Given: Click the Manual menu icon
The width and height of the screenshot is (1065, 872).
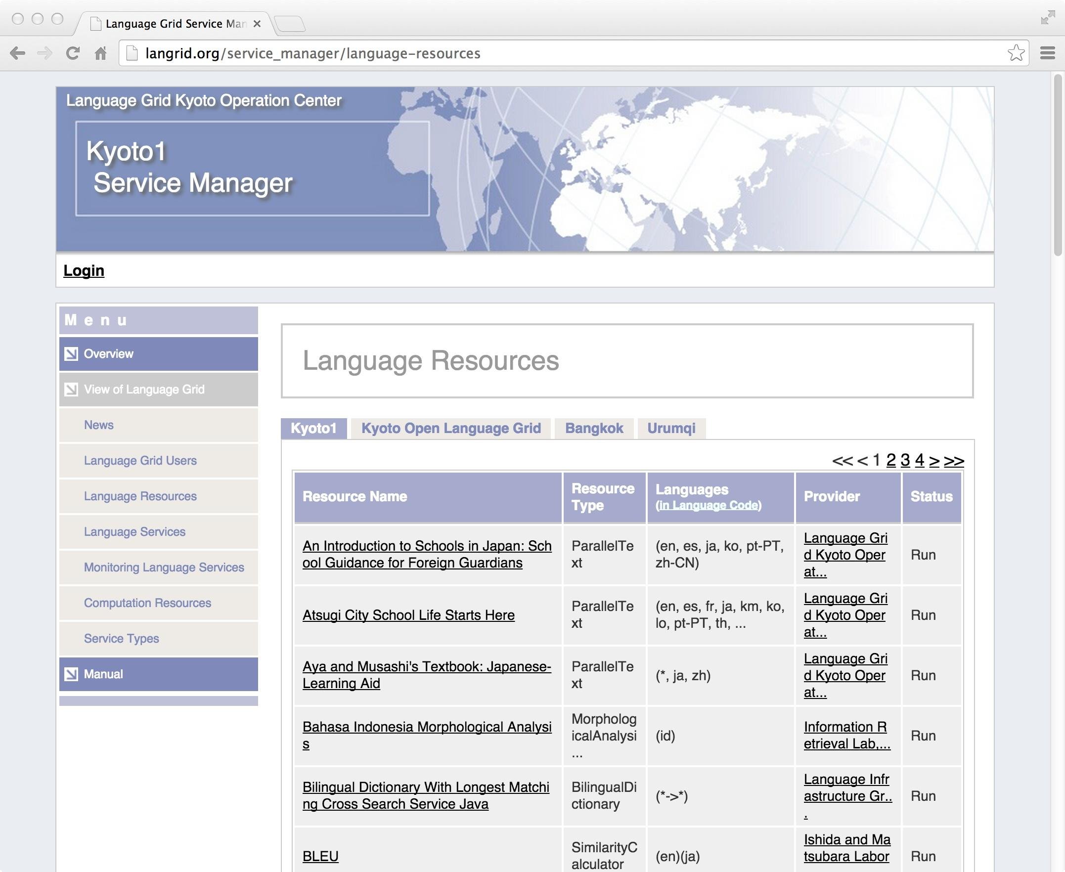Looking at the screenshot, I should coord(72,674).
